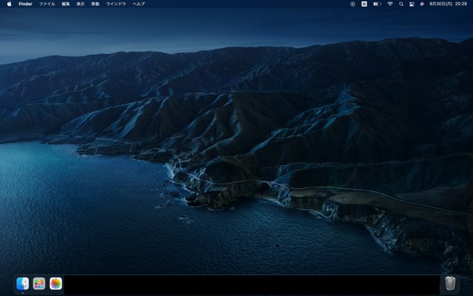Open the Japanese input source menu

364,4
